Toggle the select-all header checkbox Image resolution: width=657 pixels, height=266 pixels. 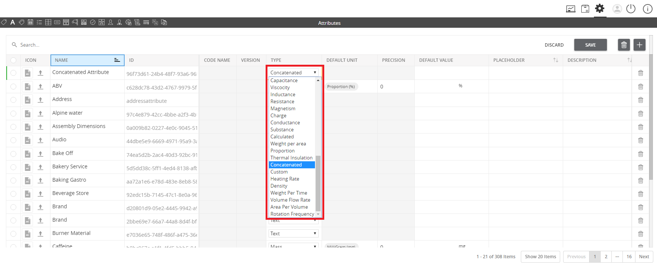[13, 60]
